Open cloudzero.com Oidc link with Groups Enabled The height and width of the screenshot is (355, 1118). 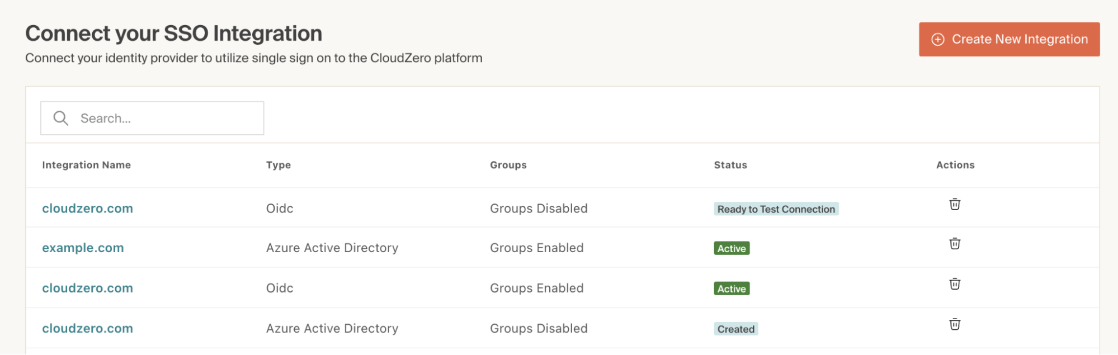click(87, 288)
